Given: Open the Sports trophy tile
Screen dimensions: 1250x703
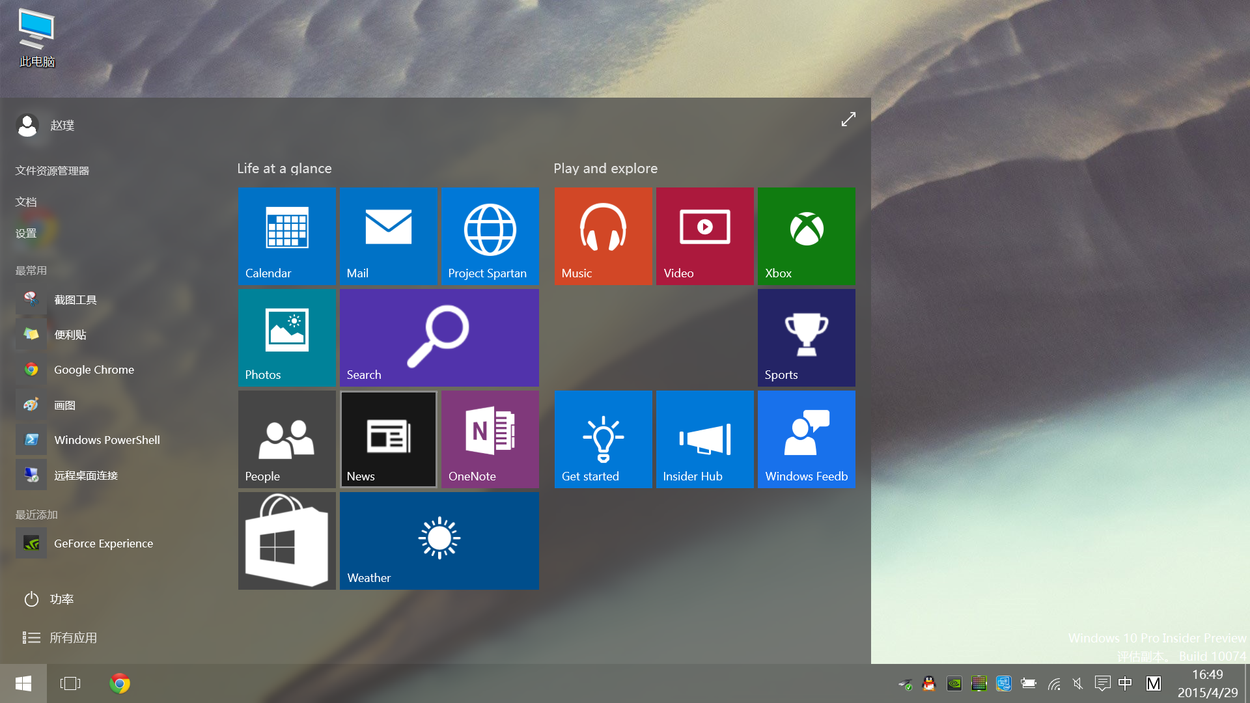Looking at the screenshot, I should click(x=806, y=337).
